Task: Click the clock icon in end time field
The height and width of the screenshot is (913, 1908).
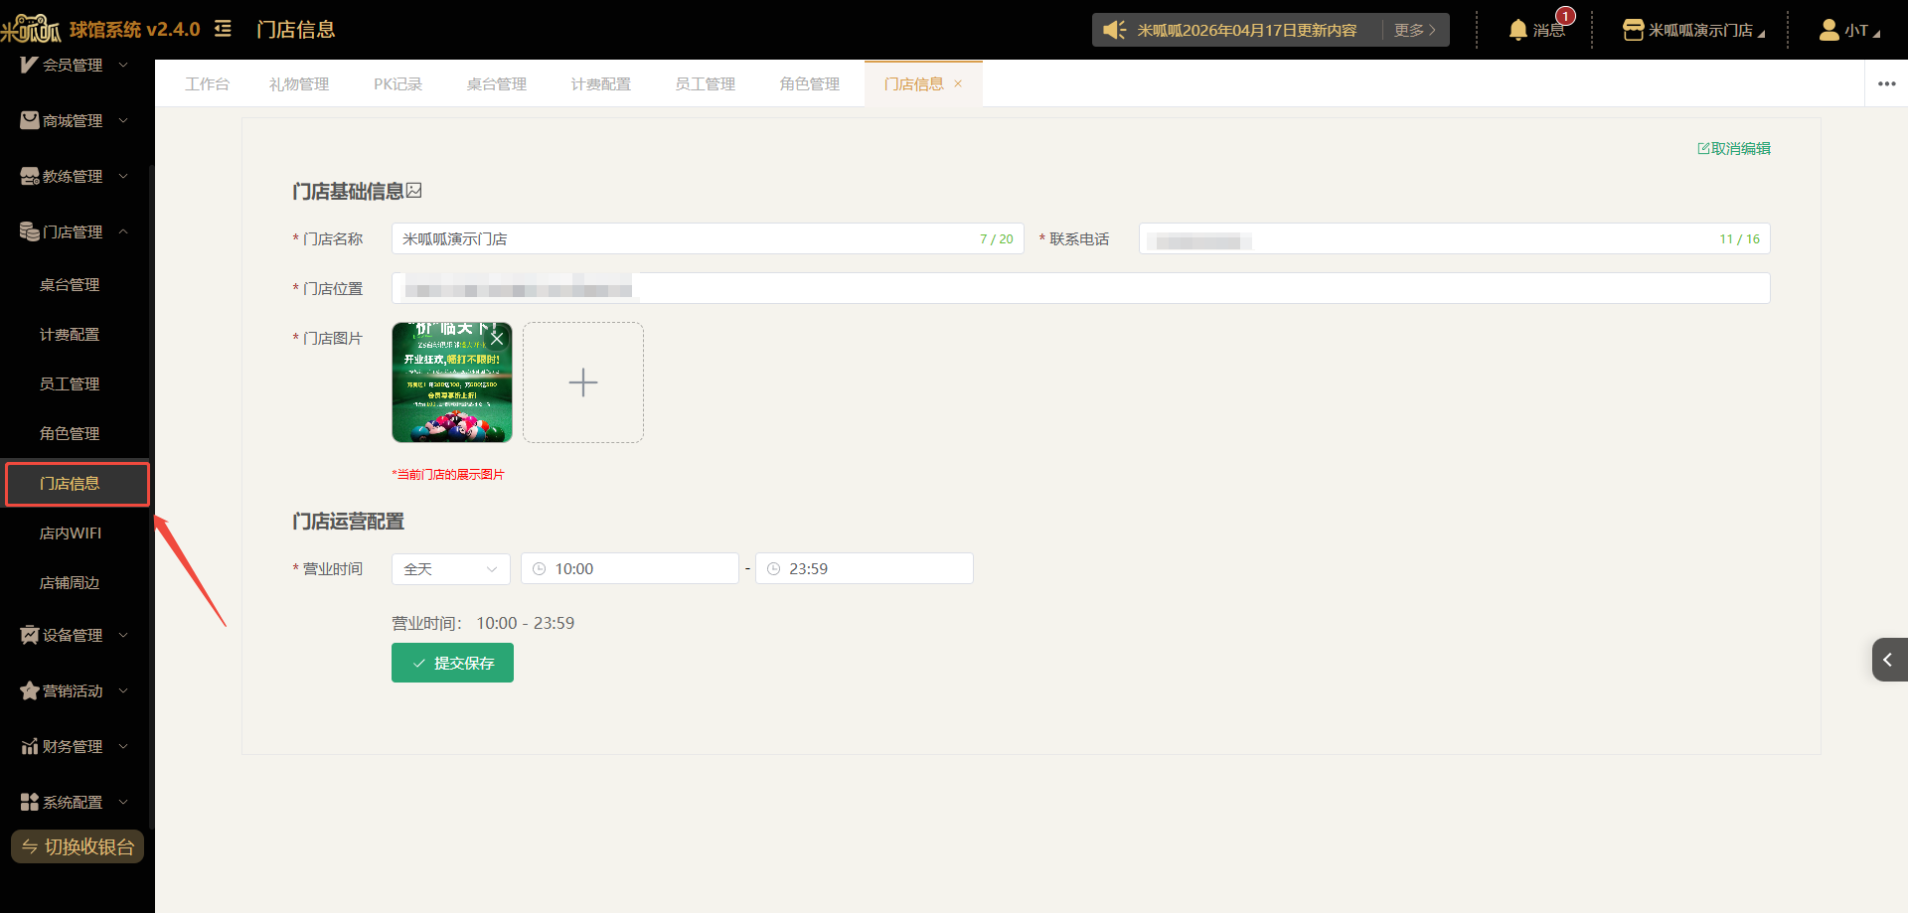Action: (774, 569)
